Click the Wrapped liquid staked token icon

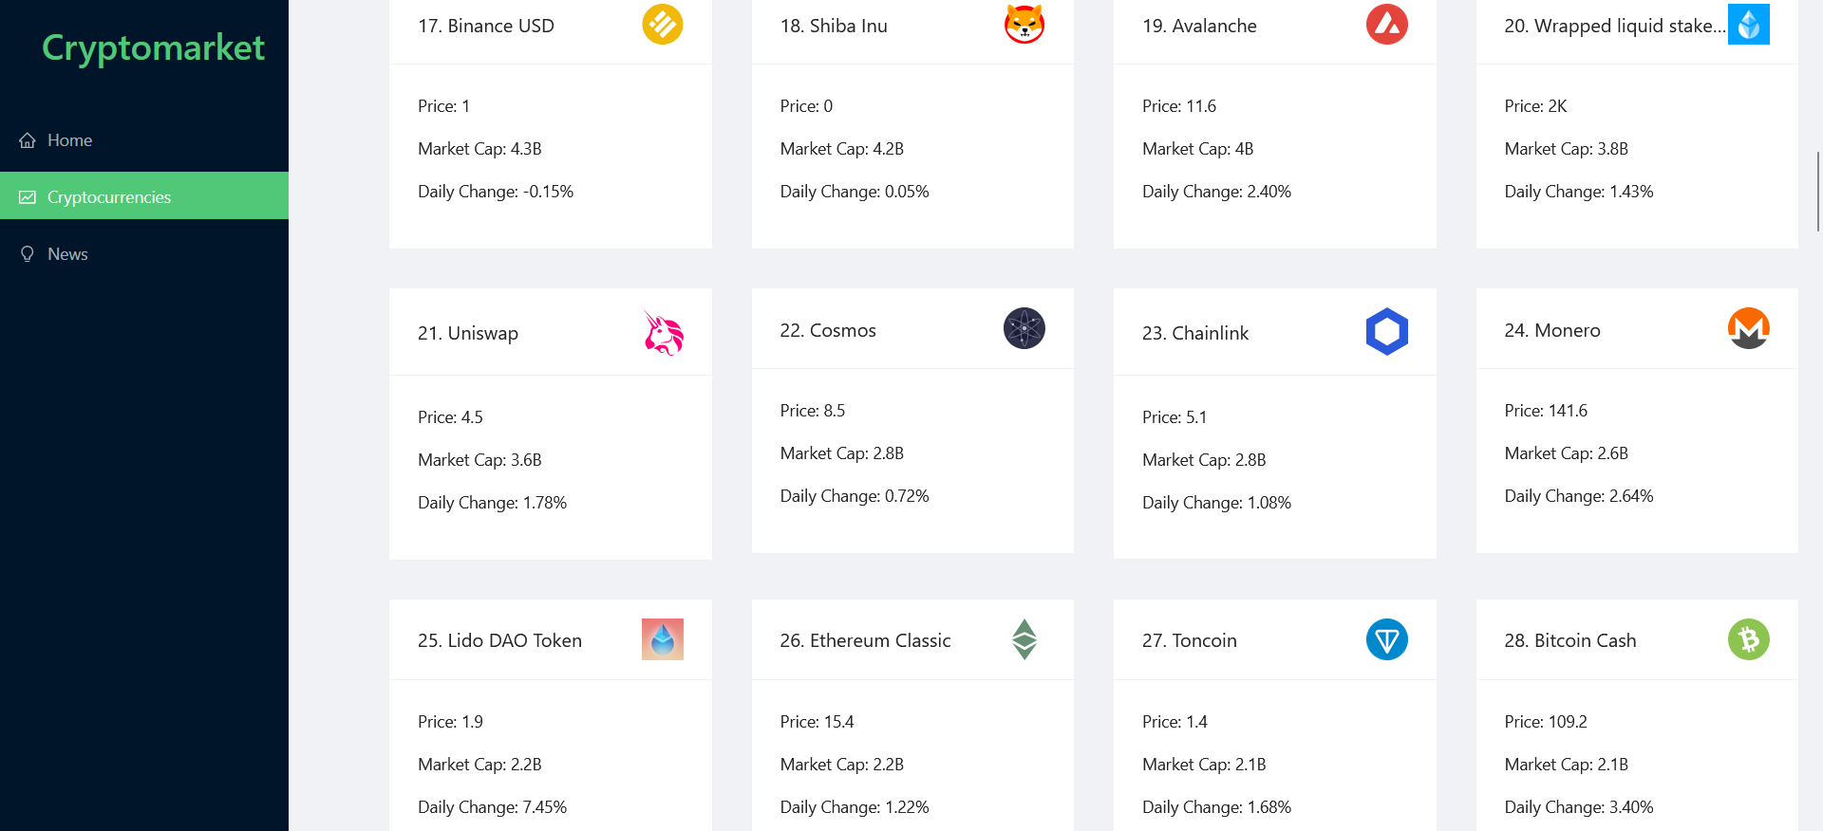(1748, 24)
